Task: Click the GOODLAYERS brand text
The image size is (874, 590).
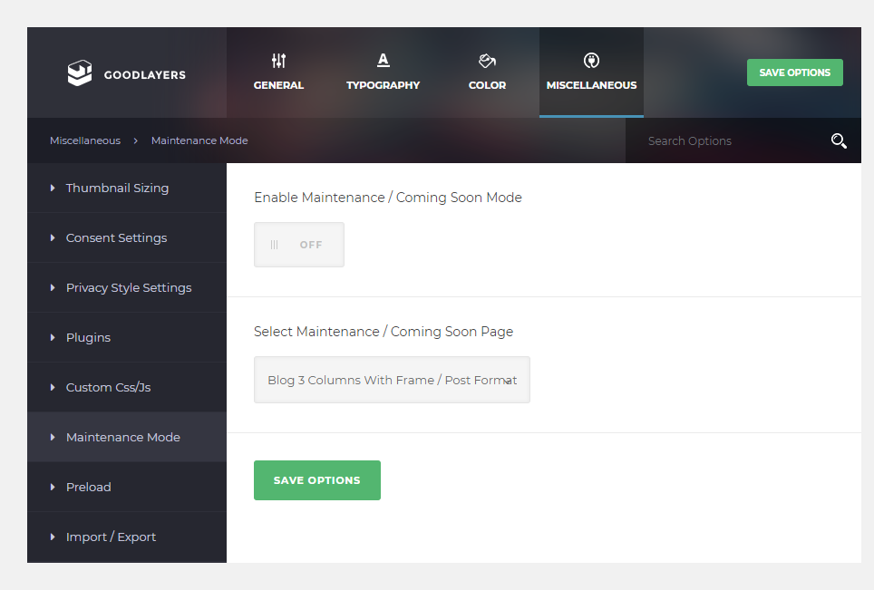Action: [x=145, y=74]
